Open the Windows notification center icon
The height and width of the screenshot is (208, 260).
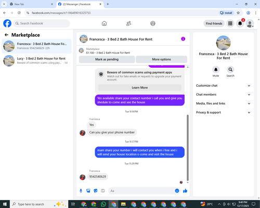[253, 204]
